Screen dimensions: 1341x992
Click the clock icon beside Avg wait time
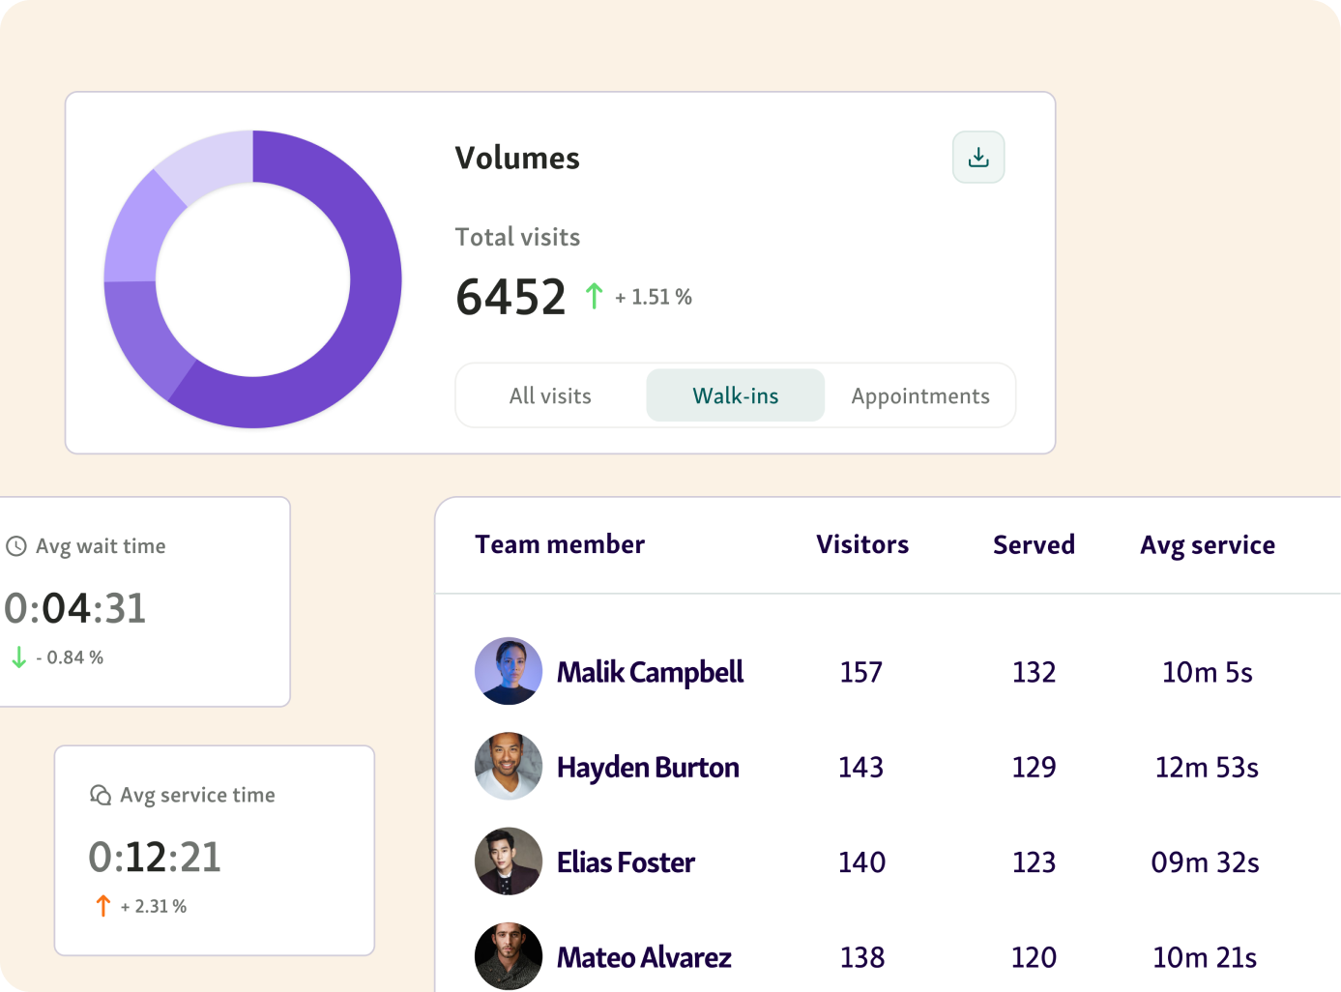(16, 546)
